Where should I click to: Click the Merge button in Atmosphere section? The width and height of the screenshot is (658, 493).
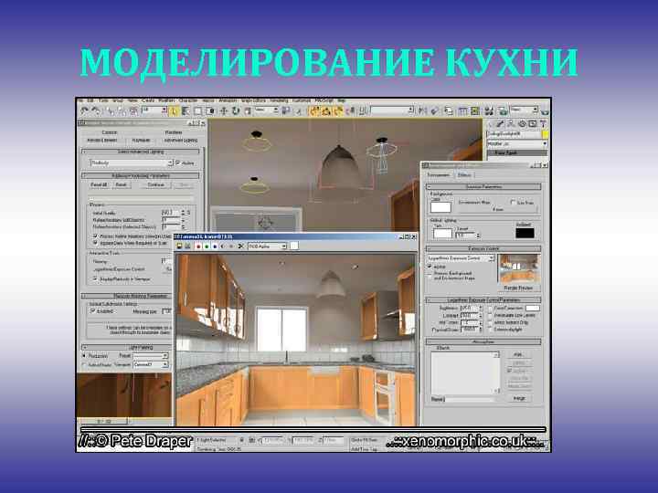point(519,398)
